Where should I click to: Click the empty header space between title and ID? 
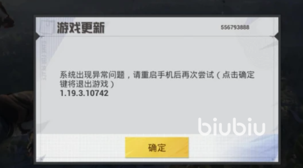[163, 27]
